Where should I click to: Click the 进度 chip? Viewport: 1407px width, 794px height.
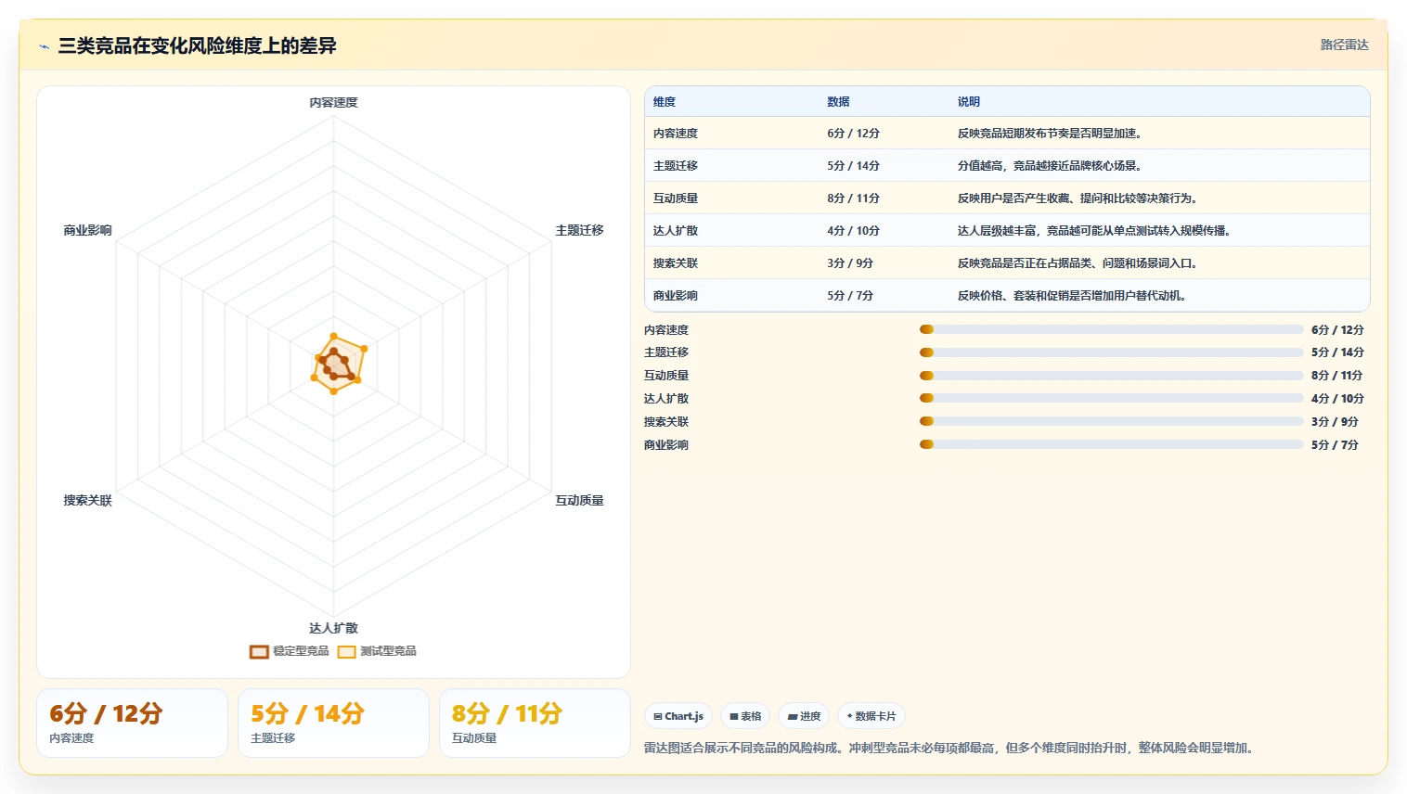[804, 716]
